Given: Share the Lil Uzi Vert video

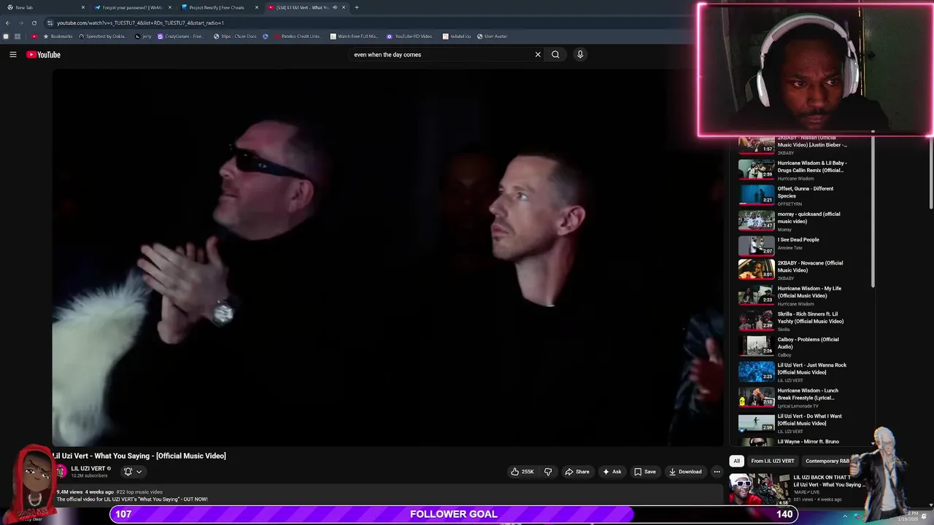Looking at the screenshot, I should tap(577, 472).
